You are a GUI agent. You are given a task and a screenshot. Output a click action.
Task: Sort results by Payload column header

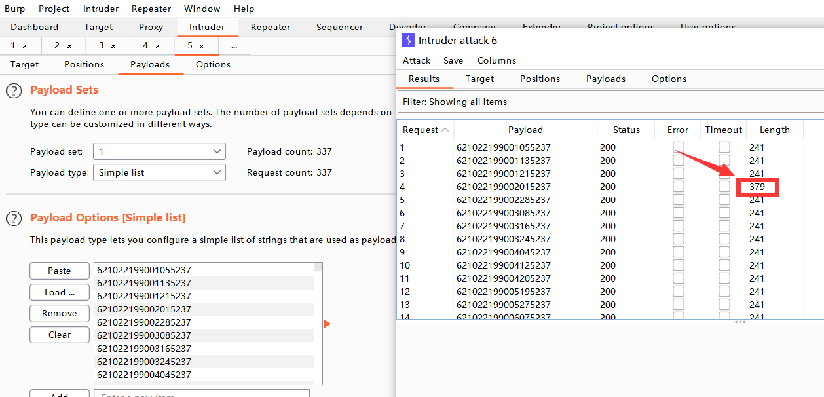525,130
